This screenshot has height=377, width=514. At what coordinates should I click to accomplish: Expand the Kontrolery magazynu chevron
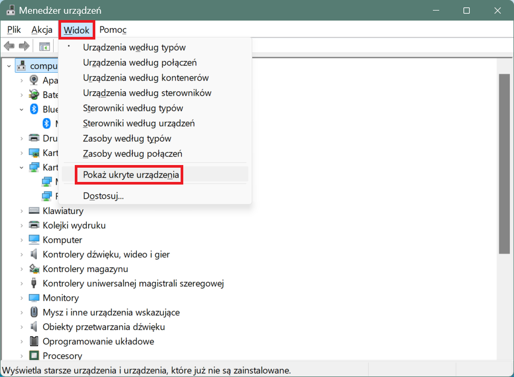(x=22, y=269)
